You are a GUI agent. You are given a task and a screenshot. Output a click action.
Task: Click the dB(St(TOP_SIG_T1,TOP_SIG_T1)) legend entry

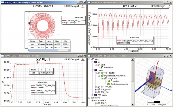(x=135, y=41)
